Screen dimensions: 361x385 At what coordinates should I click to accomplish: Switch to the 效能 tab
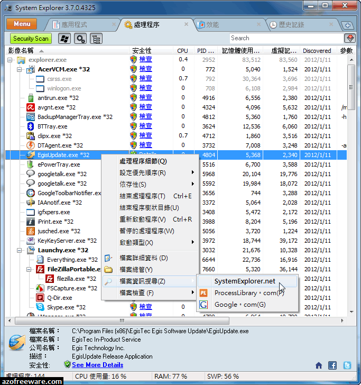(212, 25)
